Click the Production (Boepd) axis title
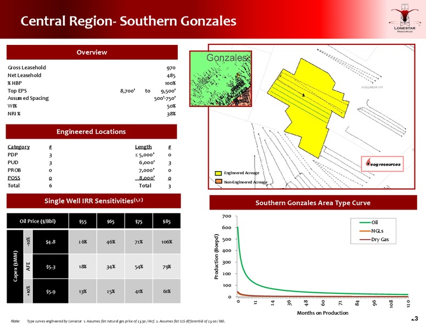Viewport: 426px width, 329px height. pyautogui.click(x=216, y=257)
